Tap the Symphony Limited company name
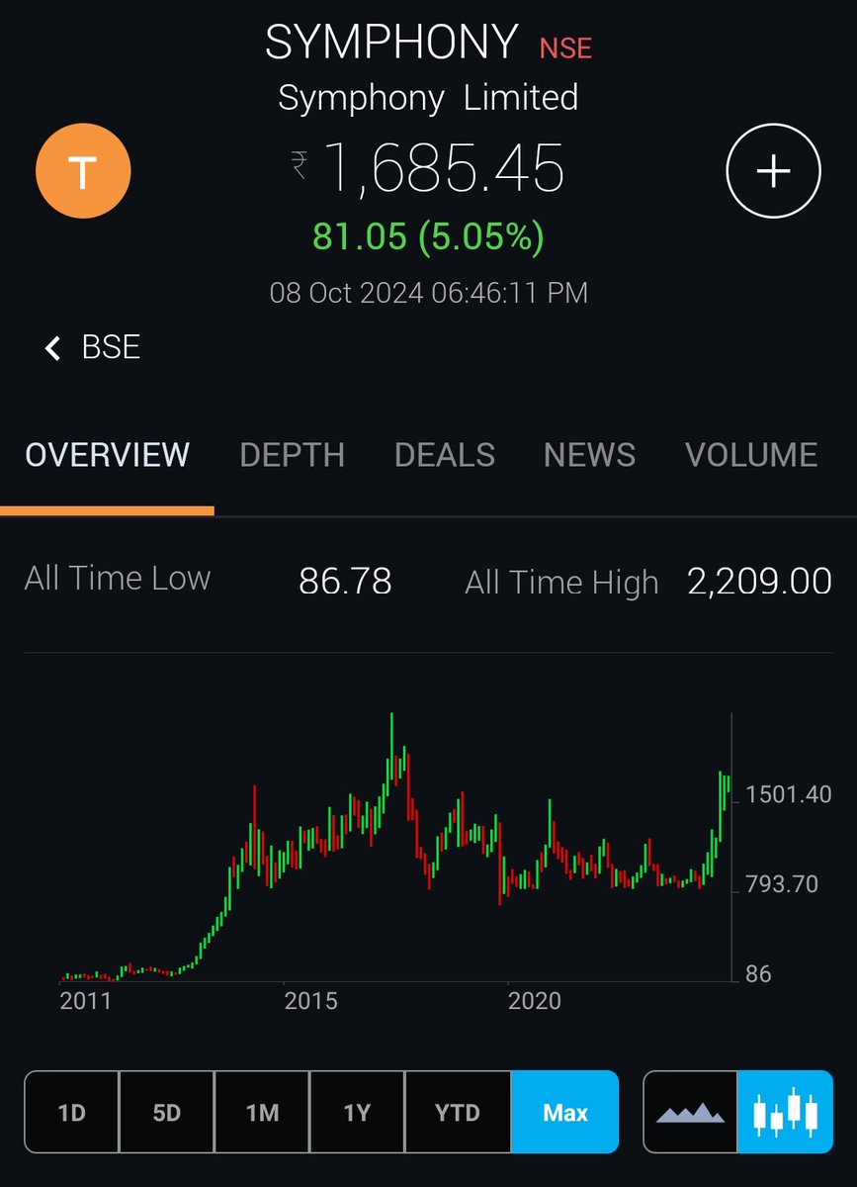 click(x=428, y=98)
